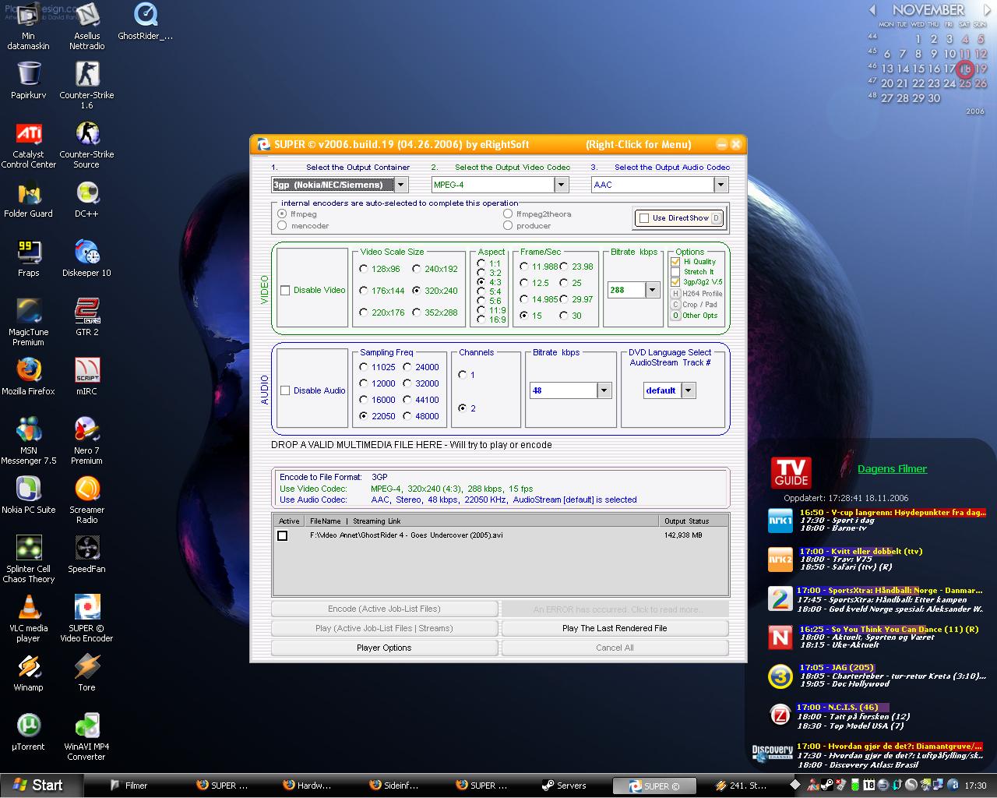The image size is (997, 798).
Task: Open Mozilla Firefox desktop icon
Action: 29,377
